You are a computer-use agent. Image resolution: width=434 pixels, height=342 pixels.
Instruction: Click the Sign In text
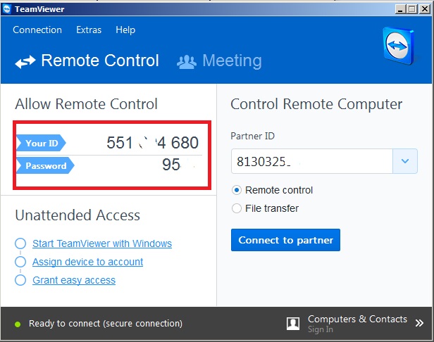click(x=321, y=329)
